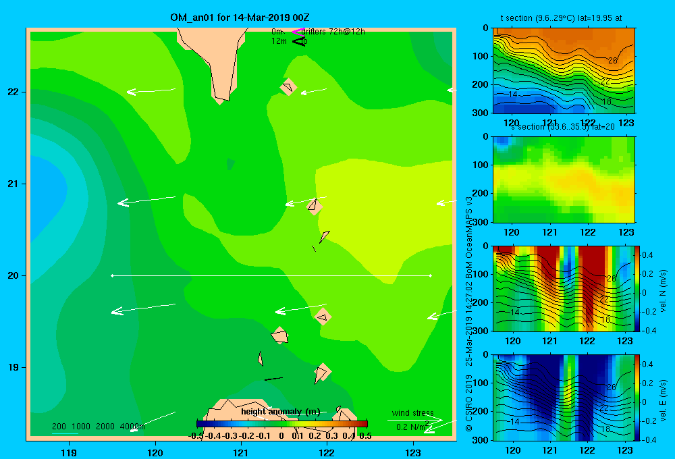Click the '0m' legend label

(277, 32)
